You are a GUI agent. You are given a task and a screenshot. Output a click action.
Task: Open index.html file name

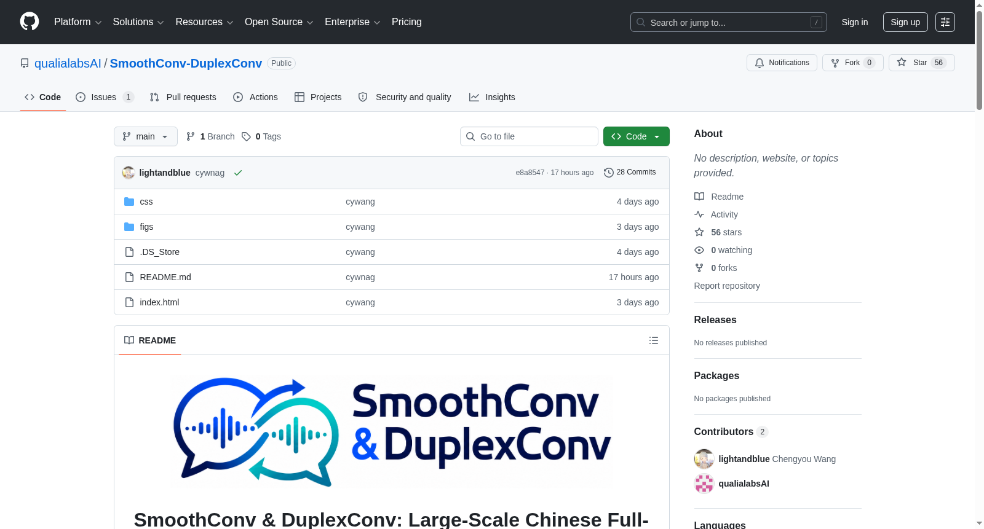pyautogui.click(x=159, y=302)
